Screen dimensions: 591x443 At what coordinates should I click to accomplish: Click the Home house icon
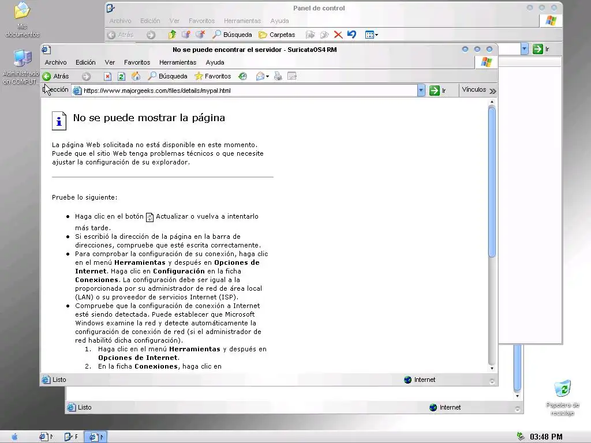point(136,77)
